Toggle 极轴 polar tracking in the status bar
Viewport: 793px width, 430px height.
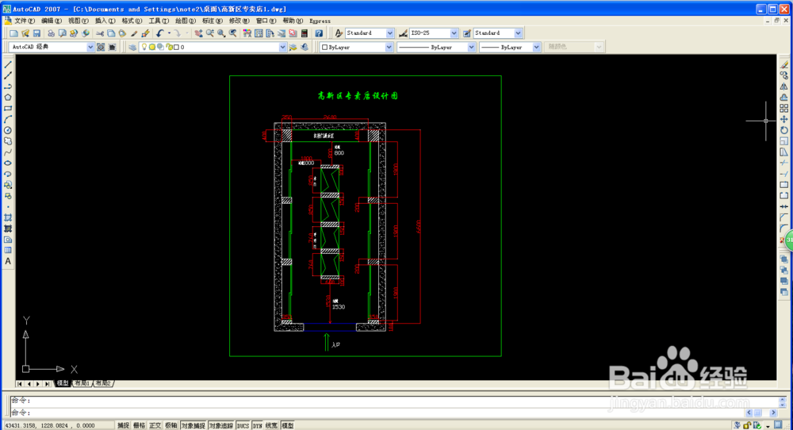tap(171, 425)
